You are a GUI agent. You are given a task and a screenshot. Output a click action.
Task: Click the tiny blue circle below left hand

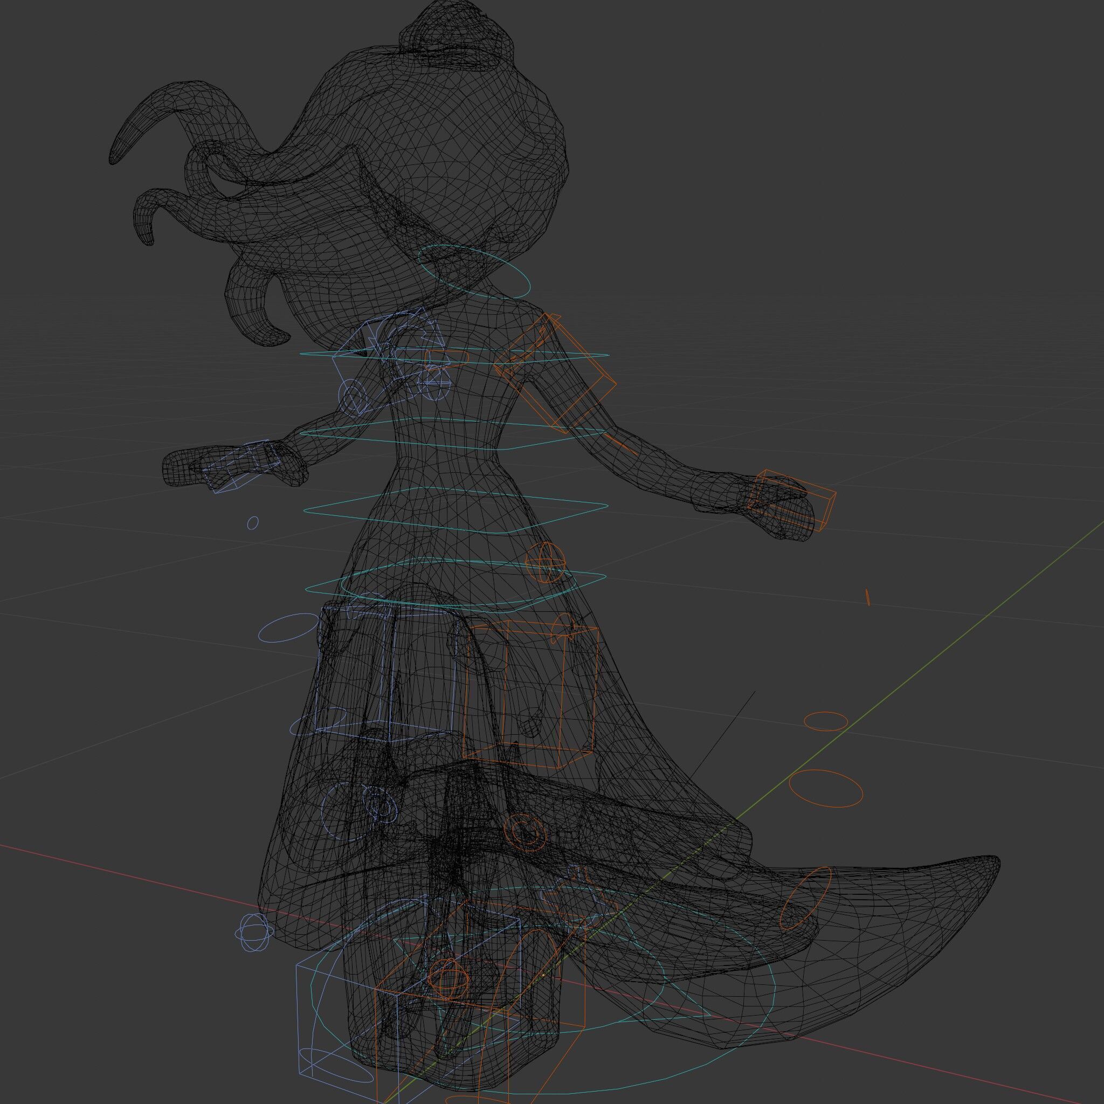tap(253, 522)
